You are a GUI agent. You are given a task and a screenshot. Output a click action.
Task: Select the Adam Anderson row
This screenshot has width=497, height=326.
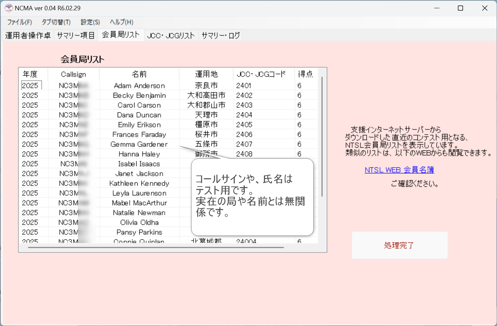click(x=139, y=86)
